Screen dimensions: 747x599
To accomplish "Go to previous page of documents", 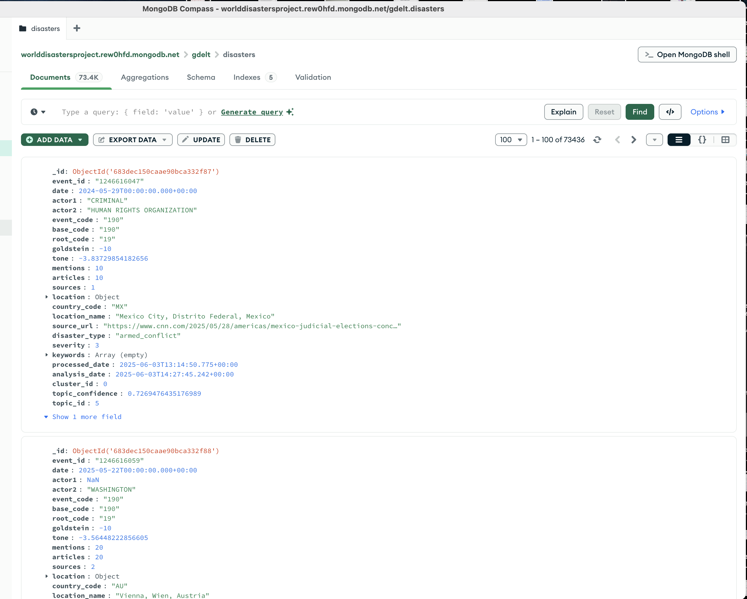I will (617, 140).
